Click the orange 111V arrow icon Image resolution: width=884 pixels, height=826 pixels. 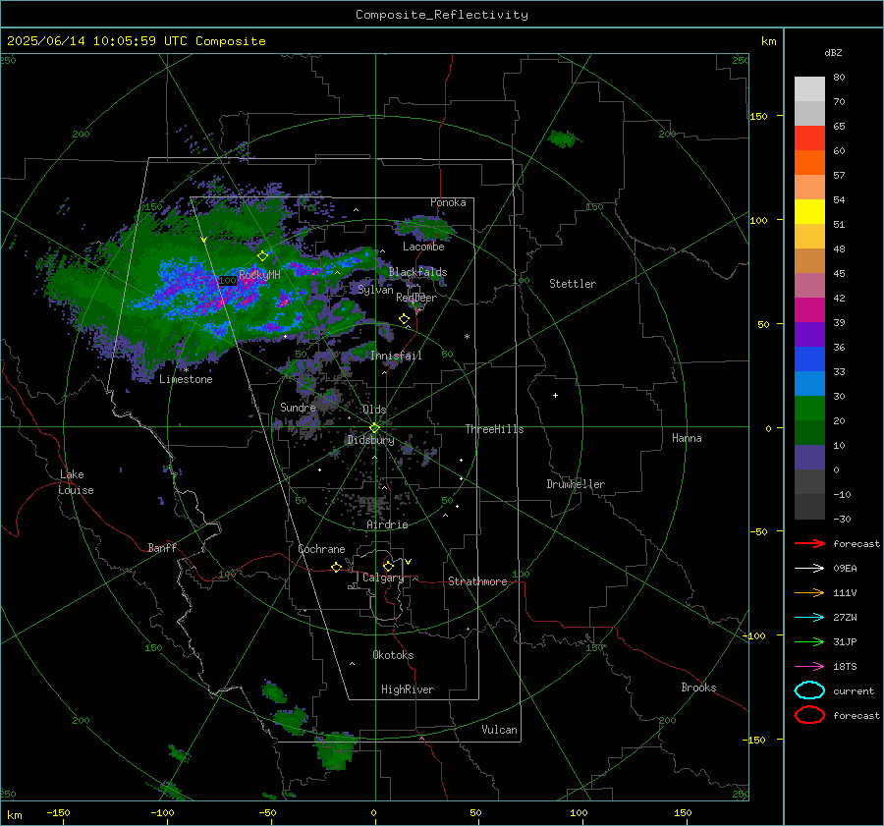[x=809, y=592]
